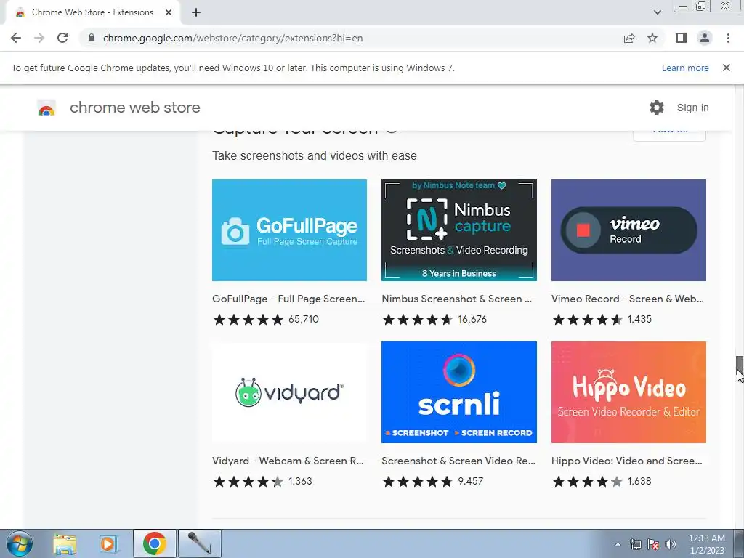Click the Chrome Web Store rainbow logo
This screenshot has width=744, height=558.
(46, 108)
